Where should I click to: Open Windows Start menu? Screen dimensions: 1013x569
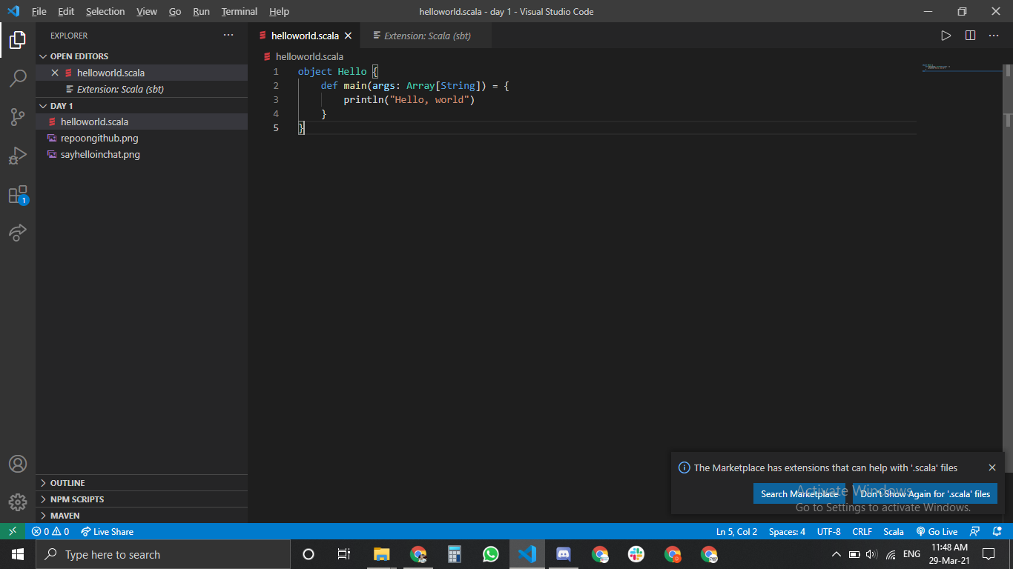[18, 554]
